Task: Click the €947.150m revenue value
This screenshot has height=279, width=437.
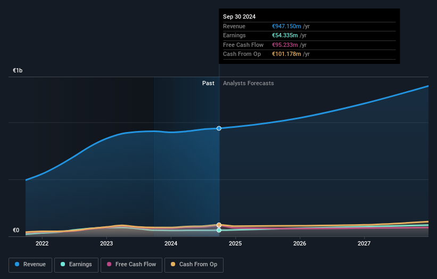Action: [286, 26]
